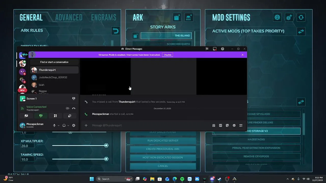This screenshot has height=183, width=326.
Task: Switch to the ADVANCED tab in ARK
Action: pyautogui.click(x=69, y=17)
